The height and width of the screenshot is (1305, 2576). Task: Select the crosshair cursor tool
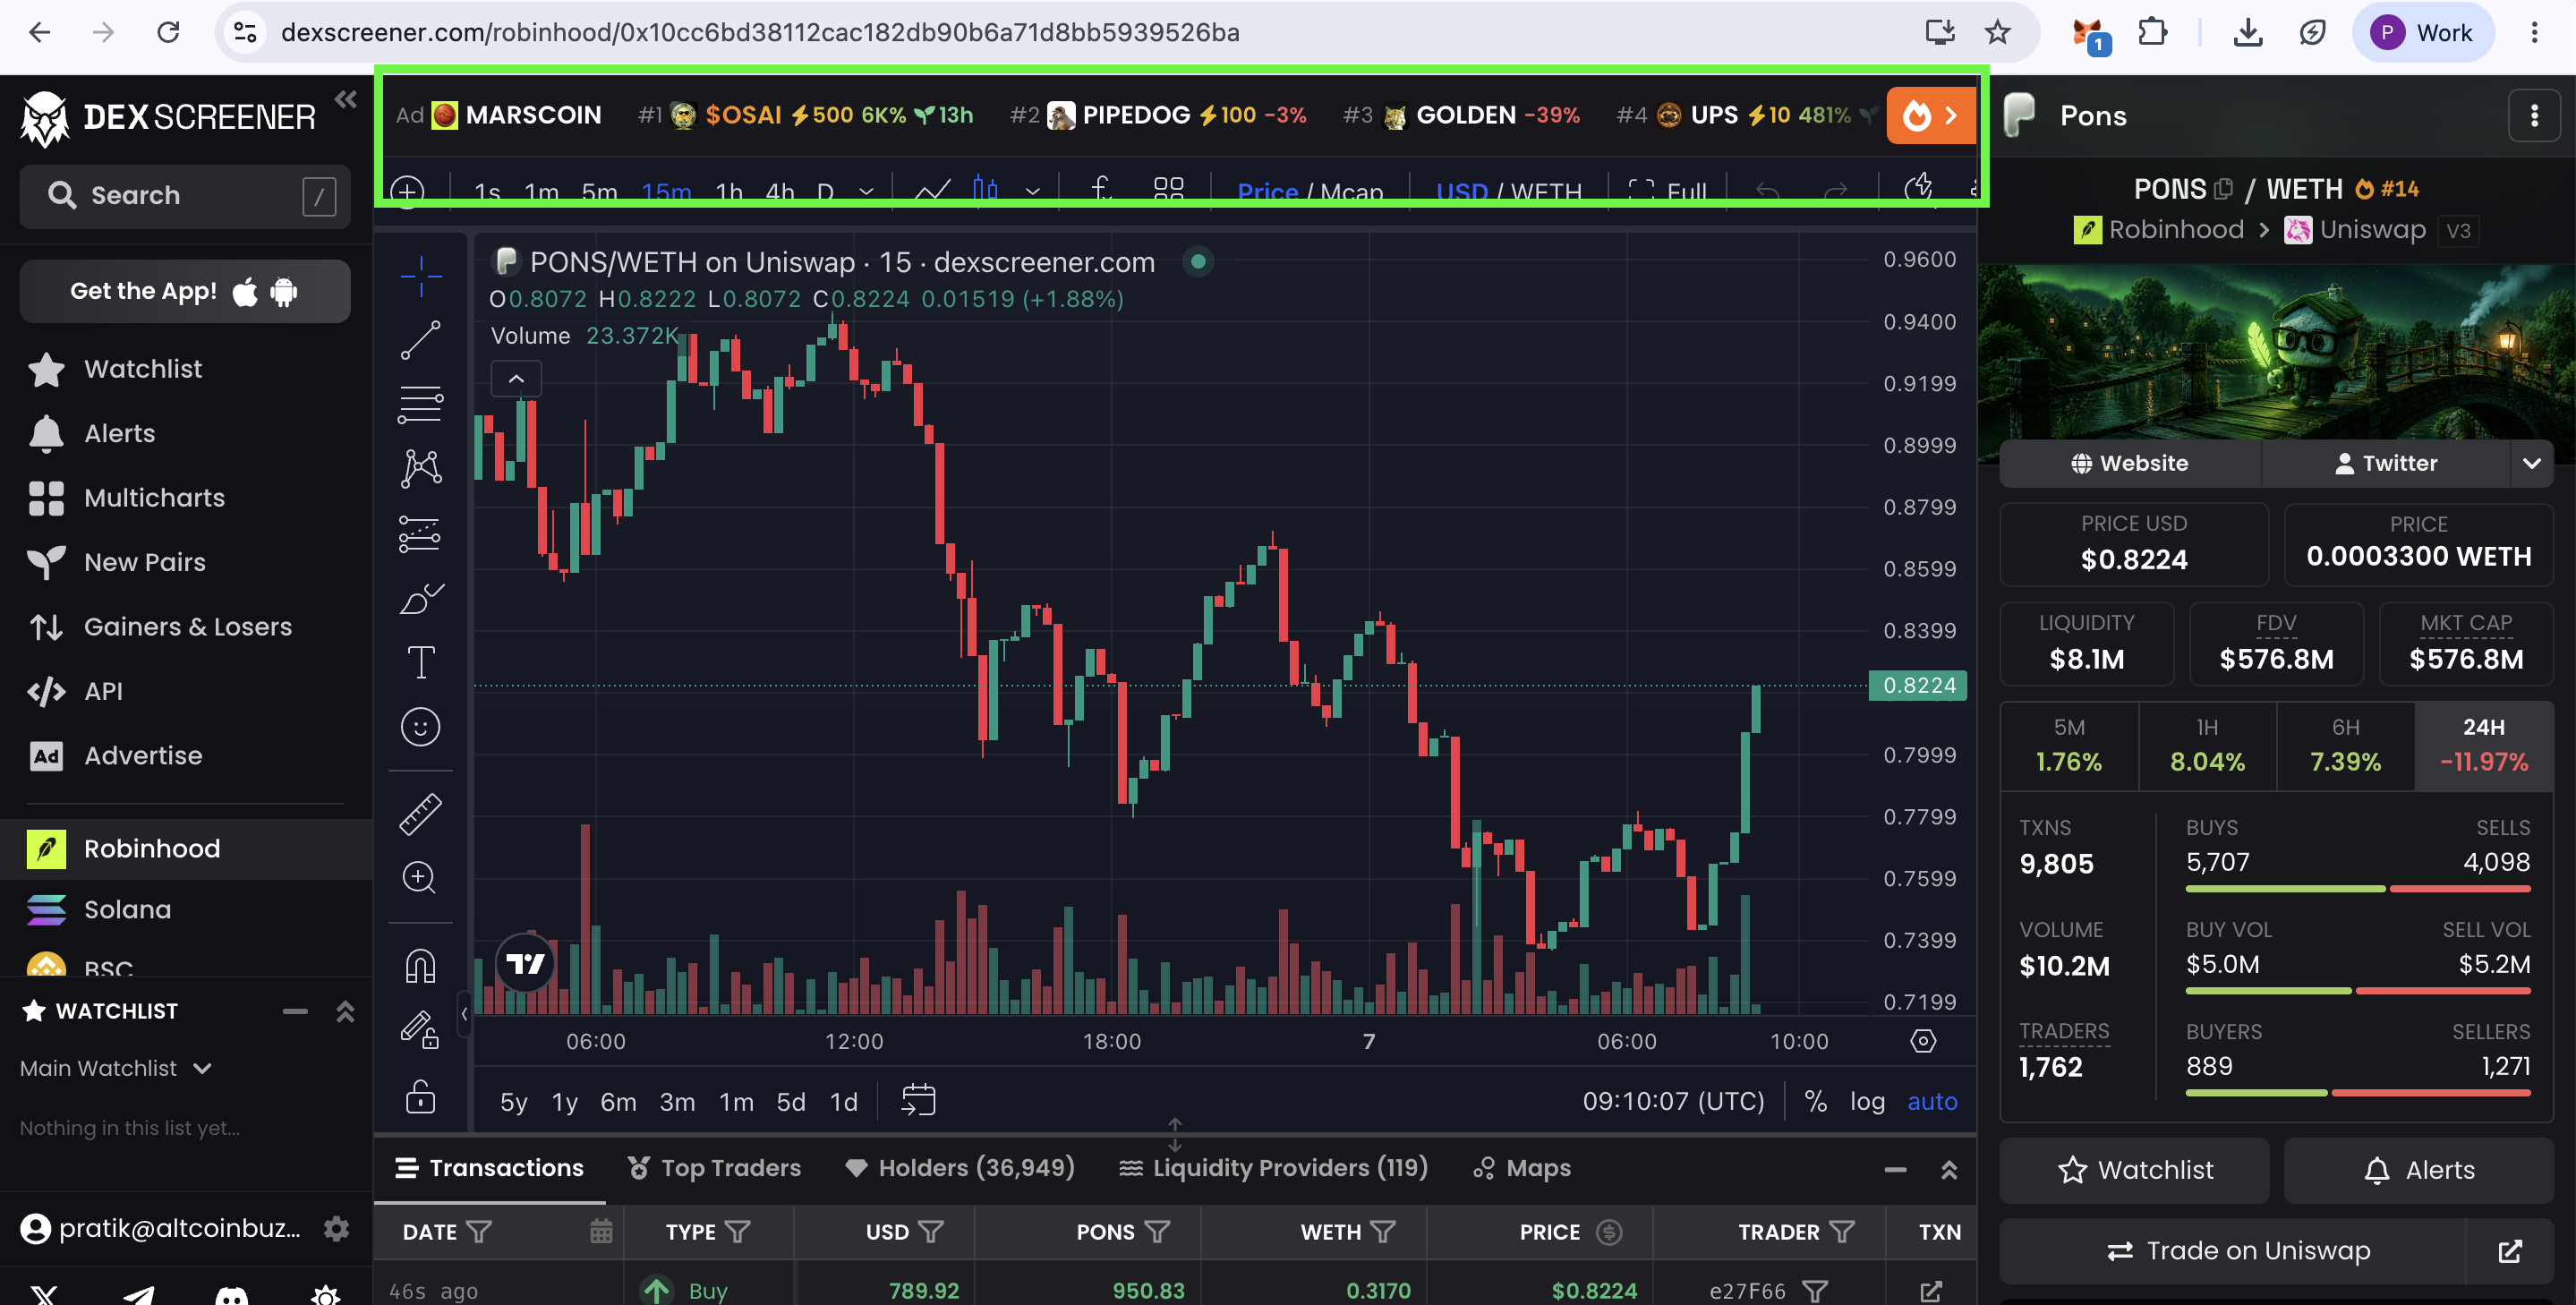click(x=421, y=275)
